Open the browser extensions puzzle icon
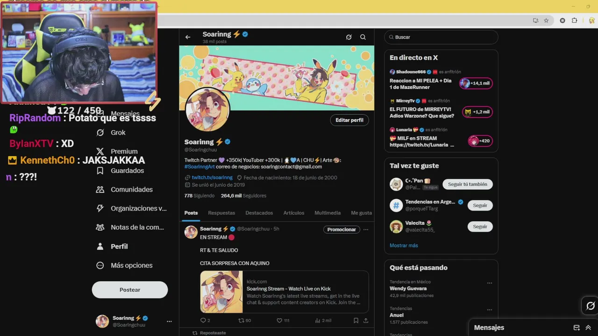The height and width of the screenshot is (336, 598). coord(575,21)
